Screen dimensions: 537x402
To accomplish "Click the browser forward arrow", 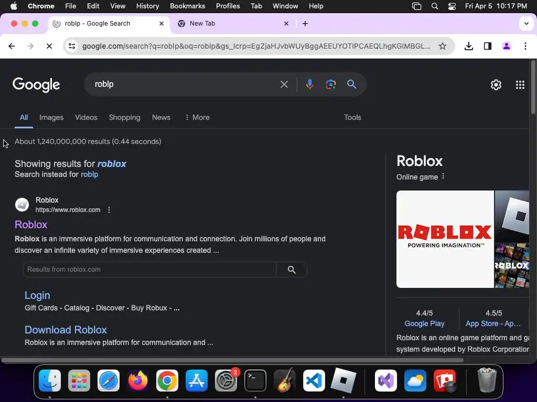I will point(30,46).
